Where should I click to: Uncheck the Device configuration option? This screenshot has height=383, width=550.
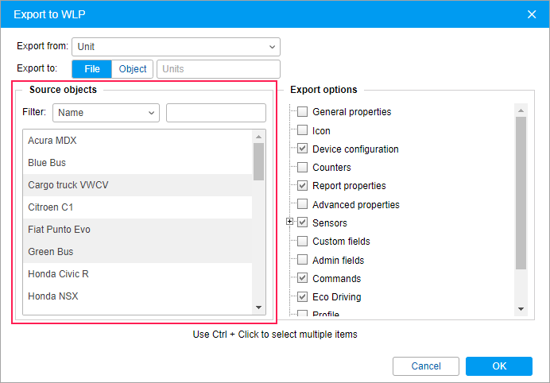302,149
